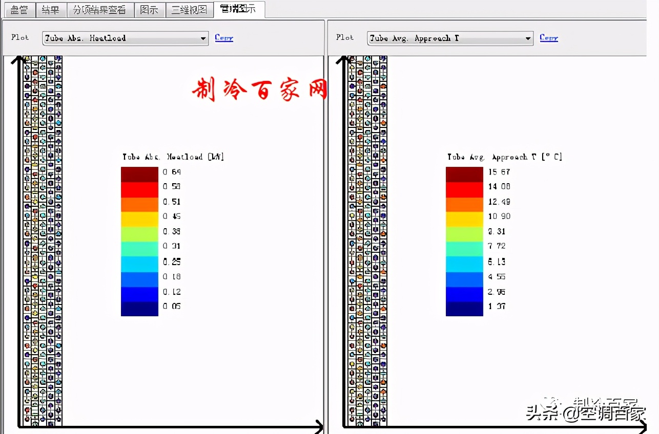Pick the yellow 10.90 approach swatch
This screenshot has height=434, width=659.
tap(464, 219)
